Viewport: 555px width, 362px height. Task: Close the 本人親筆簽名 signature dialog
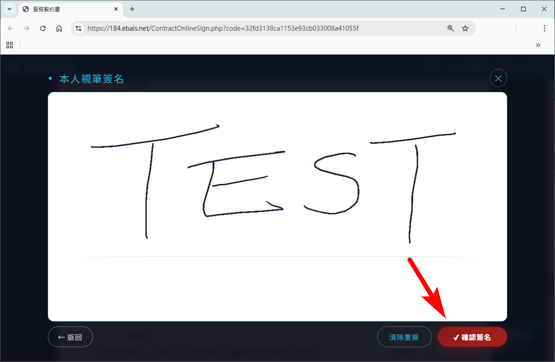tap(498, 78)
